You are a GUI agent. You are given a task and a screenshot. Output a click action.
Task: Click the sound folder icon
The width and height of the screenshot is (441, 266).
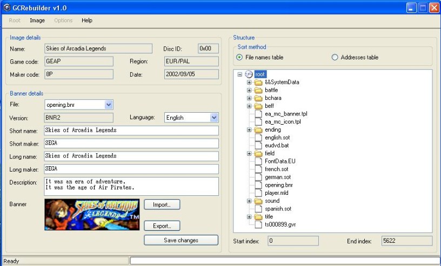258,201
